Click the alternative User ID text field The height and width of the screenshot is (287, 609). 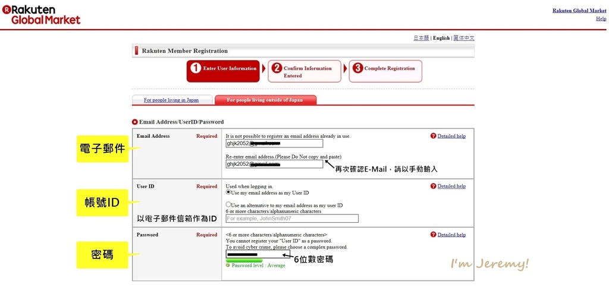coord(292,219)
